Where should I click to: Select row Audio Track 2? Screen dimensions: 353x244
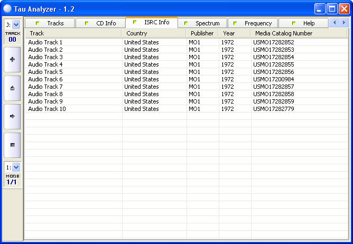tap(187, 50)
